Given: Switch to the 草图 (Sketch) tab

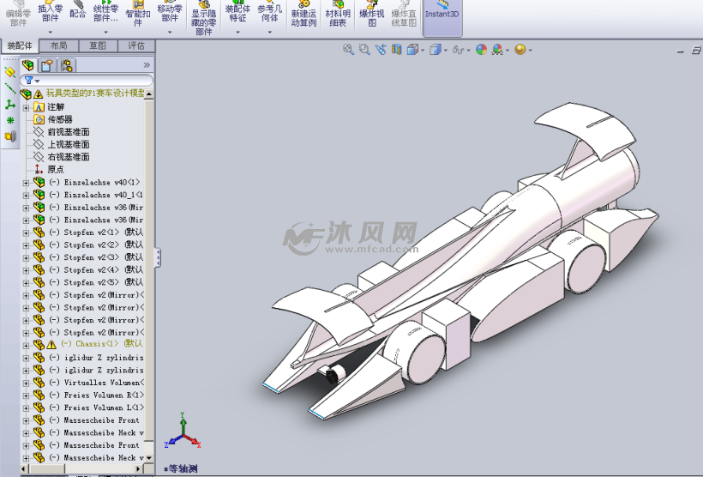Looking at the screenshot, I should point(98,45).
